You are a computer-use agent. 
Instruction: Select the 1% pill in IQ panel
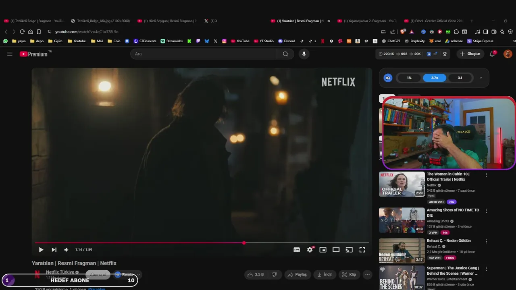(x=409, y=78)
